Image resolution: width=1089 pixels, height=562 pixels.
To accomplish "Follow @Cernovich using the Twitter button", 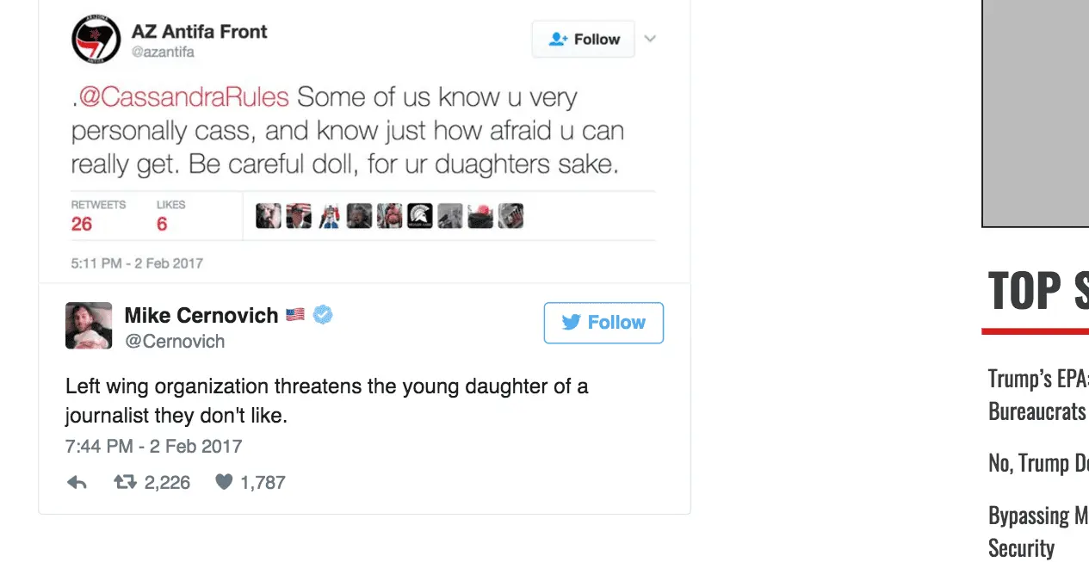I will [603, 323].
